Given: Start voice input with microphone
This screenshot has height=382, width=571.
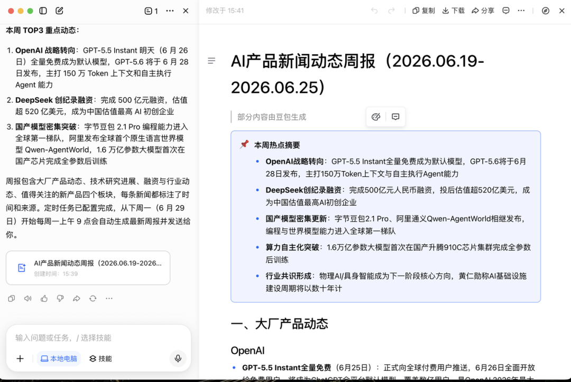Looking at the screenshot, I should click(x=178, y=359).
